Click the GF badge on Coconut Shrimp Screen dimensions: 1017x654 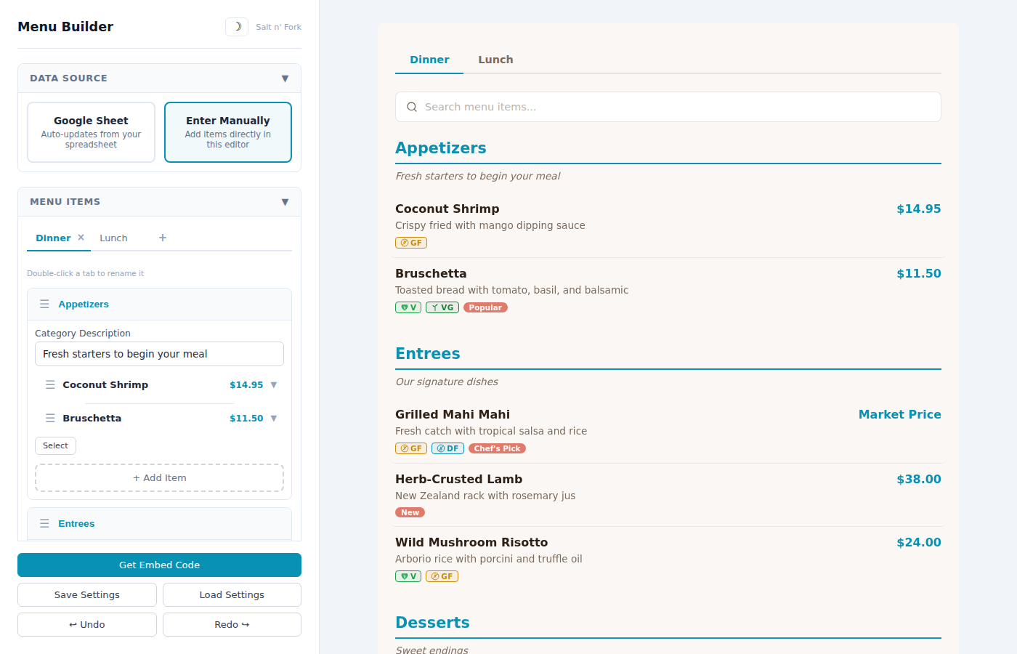pos(410,242)
